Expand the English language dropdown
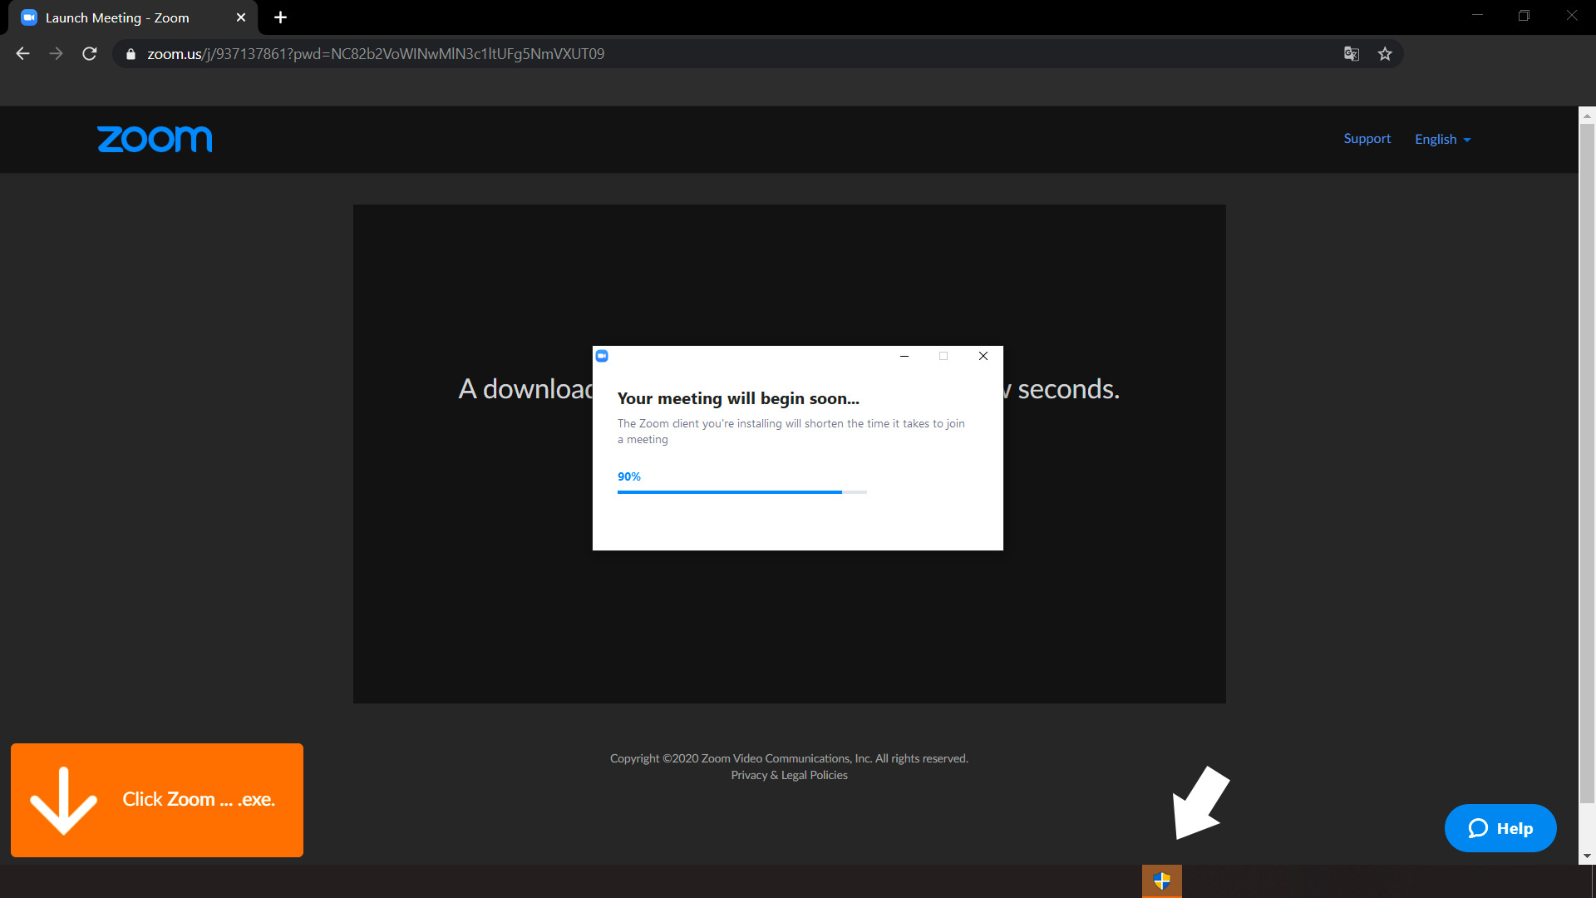The image size is (1596, 898). (x=1443, y=140)
